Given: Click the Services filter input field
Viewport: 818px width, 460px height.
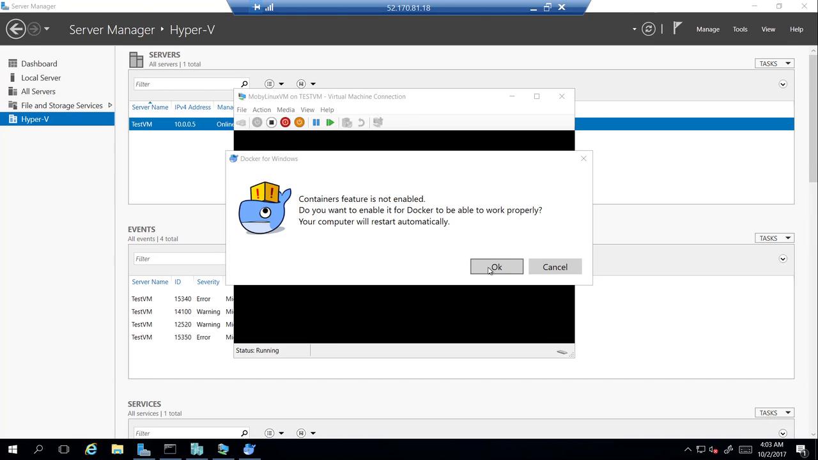Looking at the screenshot, I should (186, 433).
